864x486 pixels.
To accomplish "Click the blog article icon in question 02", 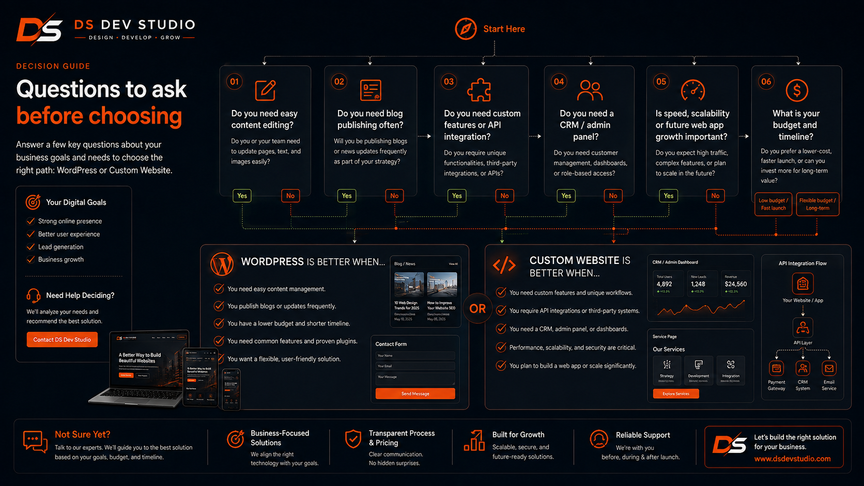I will (x=371, y=90).
